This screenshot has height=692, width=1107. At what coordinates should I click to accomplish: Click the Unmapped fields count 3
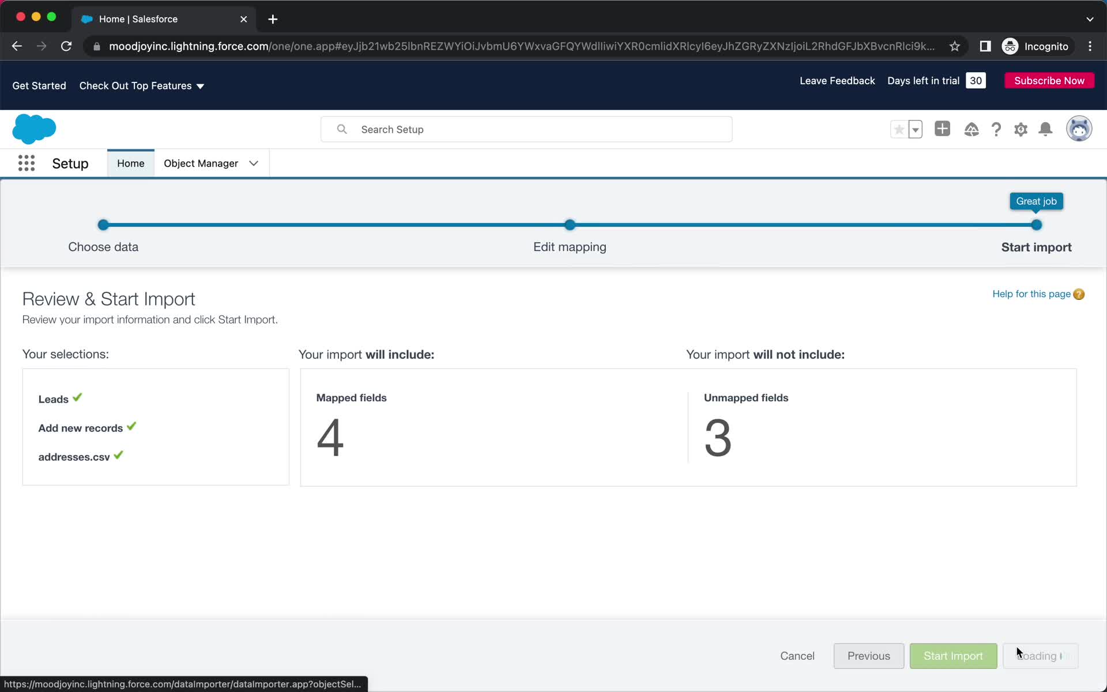click(718, 438)
